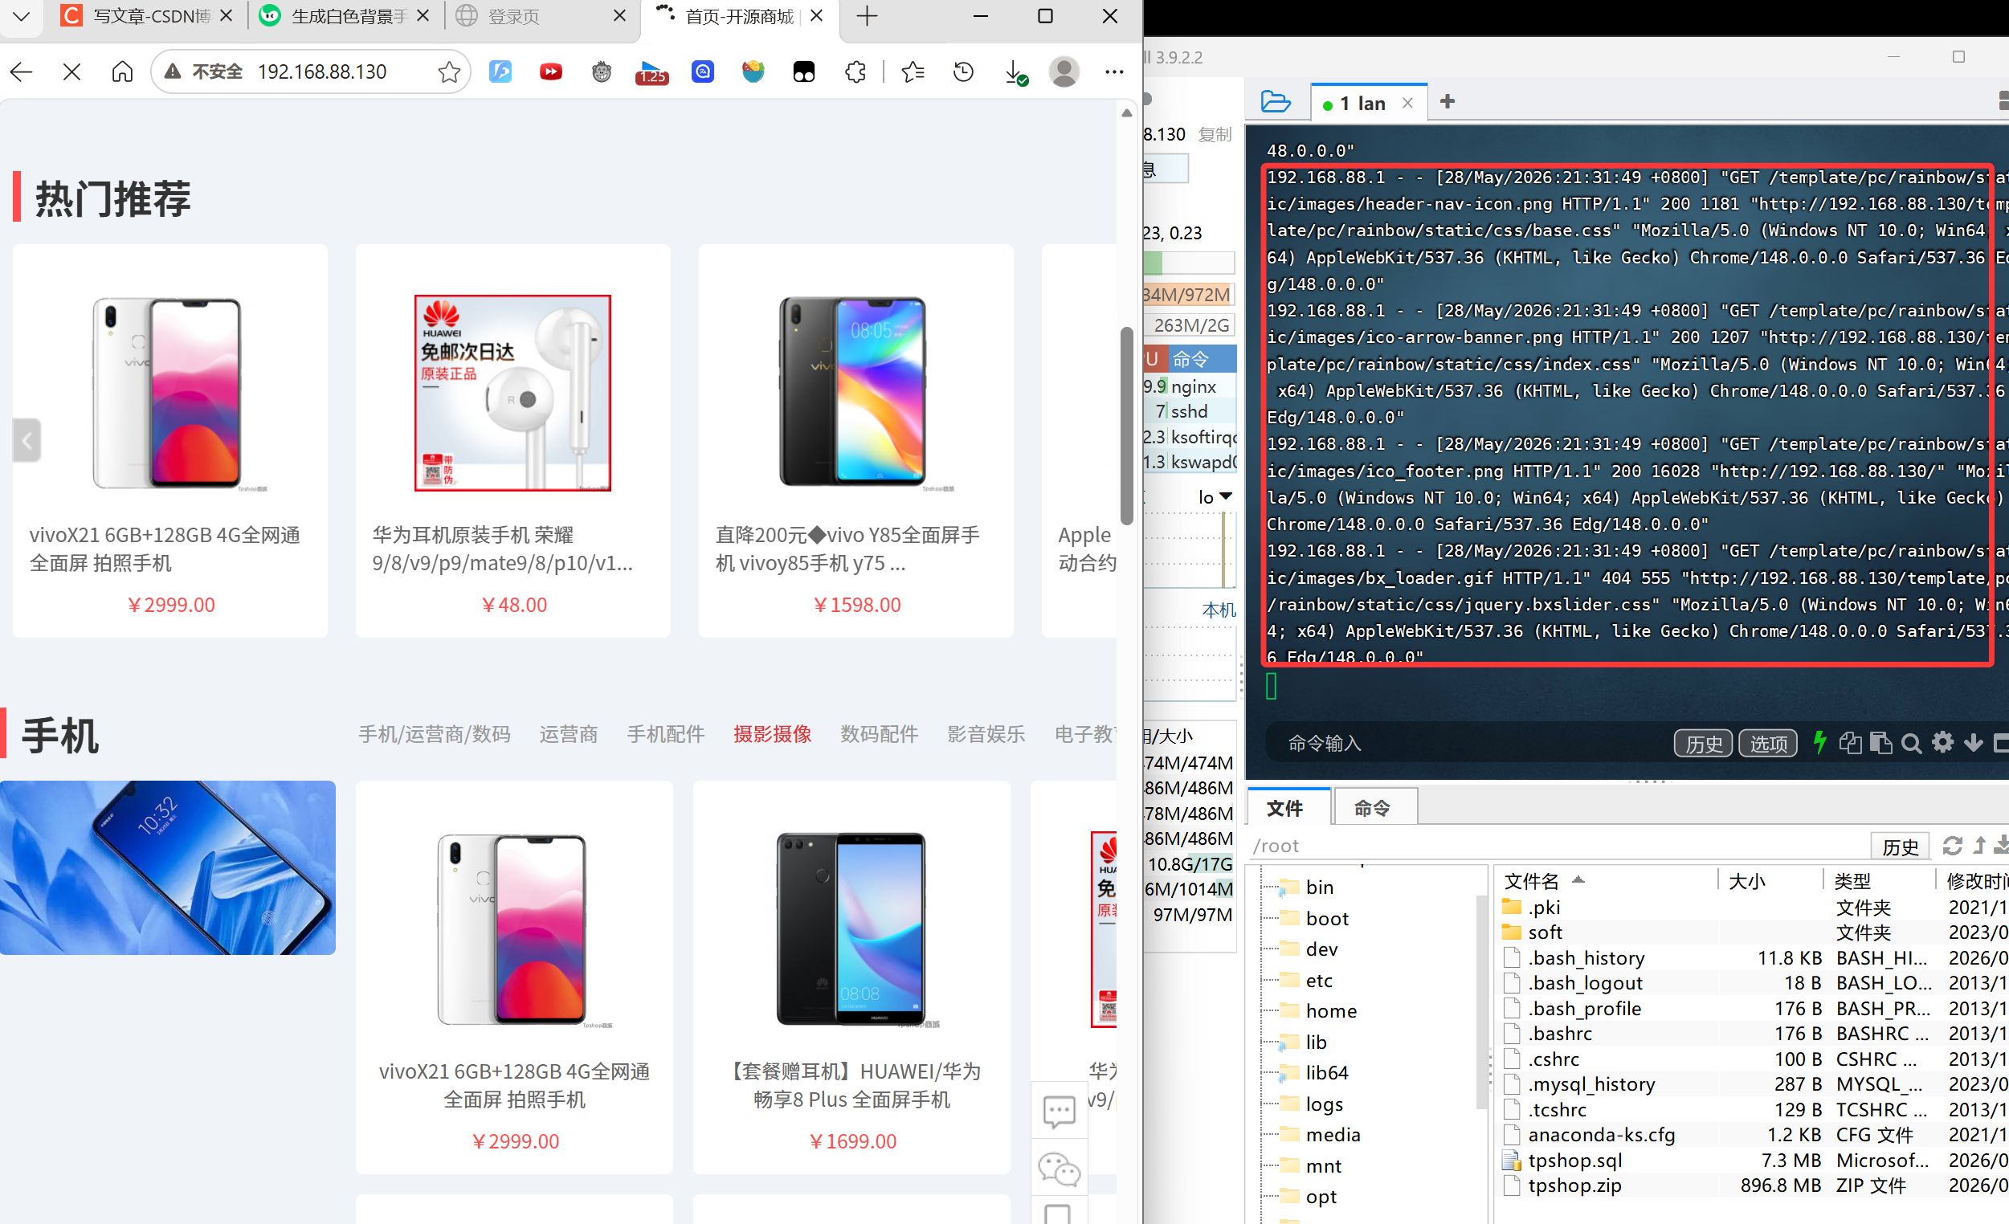
Task: Click the 运营商 category link
Action: (568, 734)
